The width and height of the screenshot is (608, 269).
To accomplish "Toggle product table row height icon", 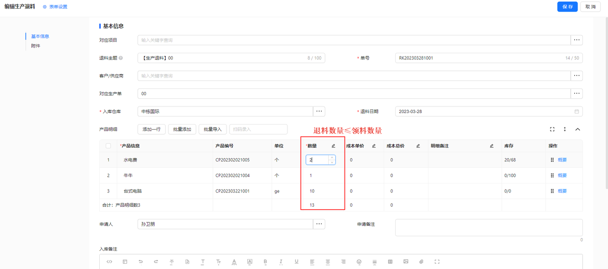I will pyautogui.click(x=565, y=129).
